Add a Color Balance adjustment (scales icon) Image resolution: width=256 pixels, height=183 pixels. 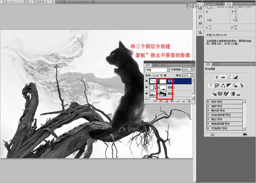pos(223,85)
